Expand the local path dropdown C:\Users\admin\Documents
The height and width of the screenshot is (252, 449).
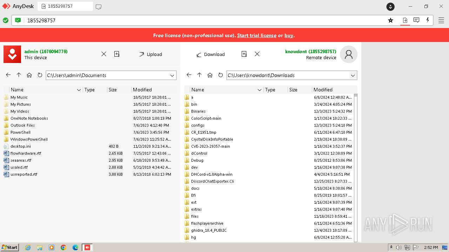[x=172, y=75]
